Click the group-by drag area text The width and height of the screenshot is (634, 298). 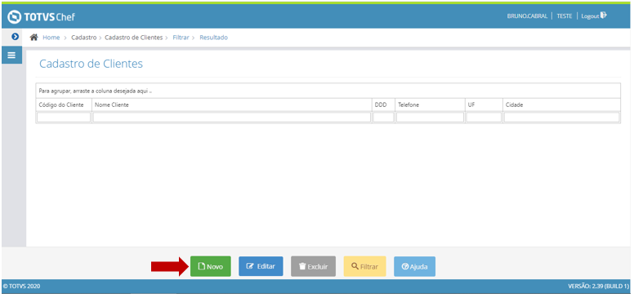pyautogui.click(x=96, y=91)
